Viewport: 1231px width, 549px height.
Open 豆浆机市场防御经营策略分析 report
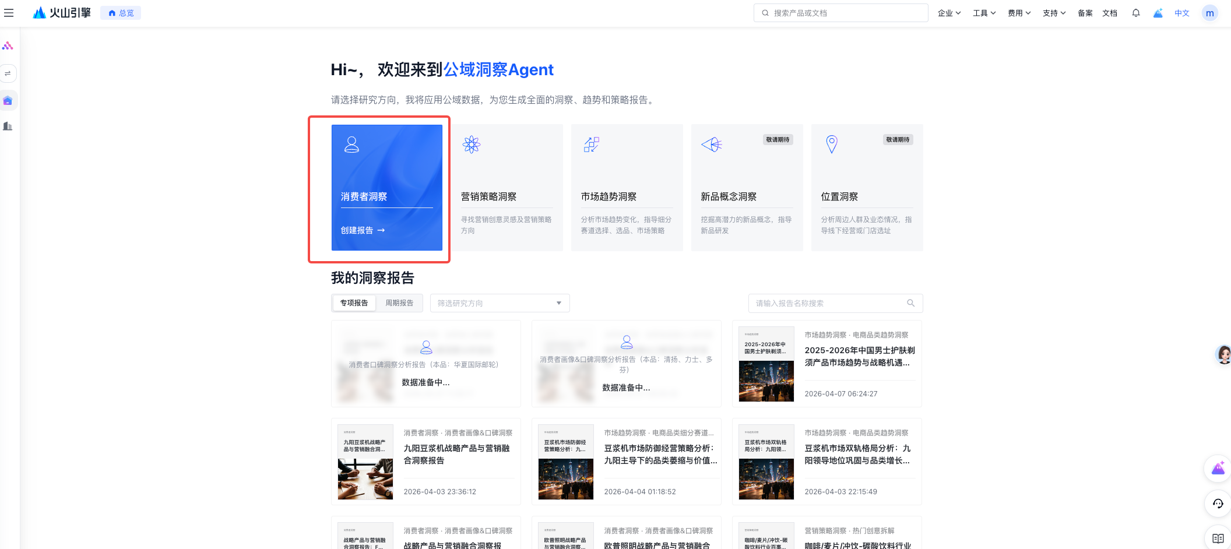[660, 454]
